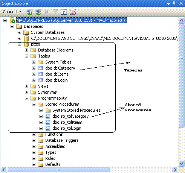Collapse the Tables folder
This screenshot has height=173, width=185.
(x=26, y=56)
